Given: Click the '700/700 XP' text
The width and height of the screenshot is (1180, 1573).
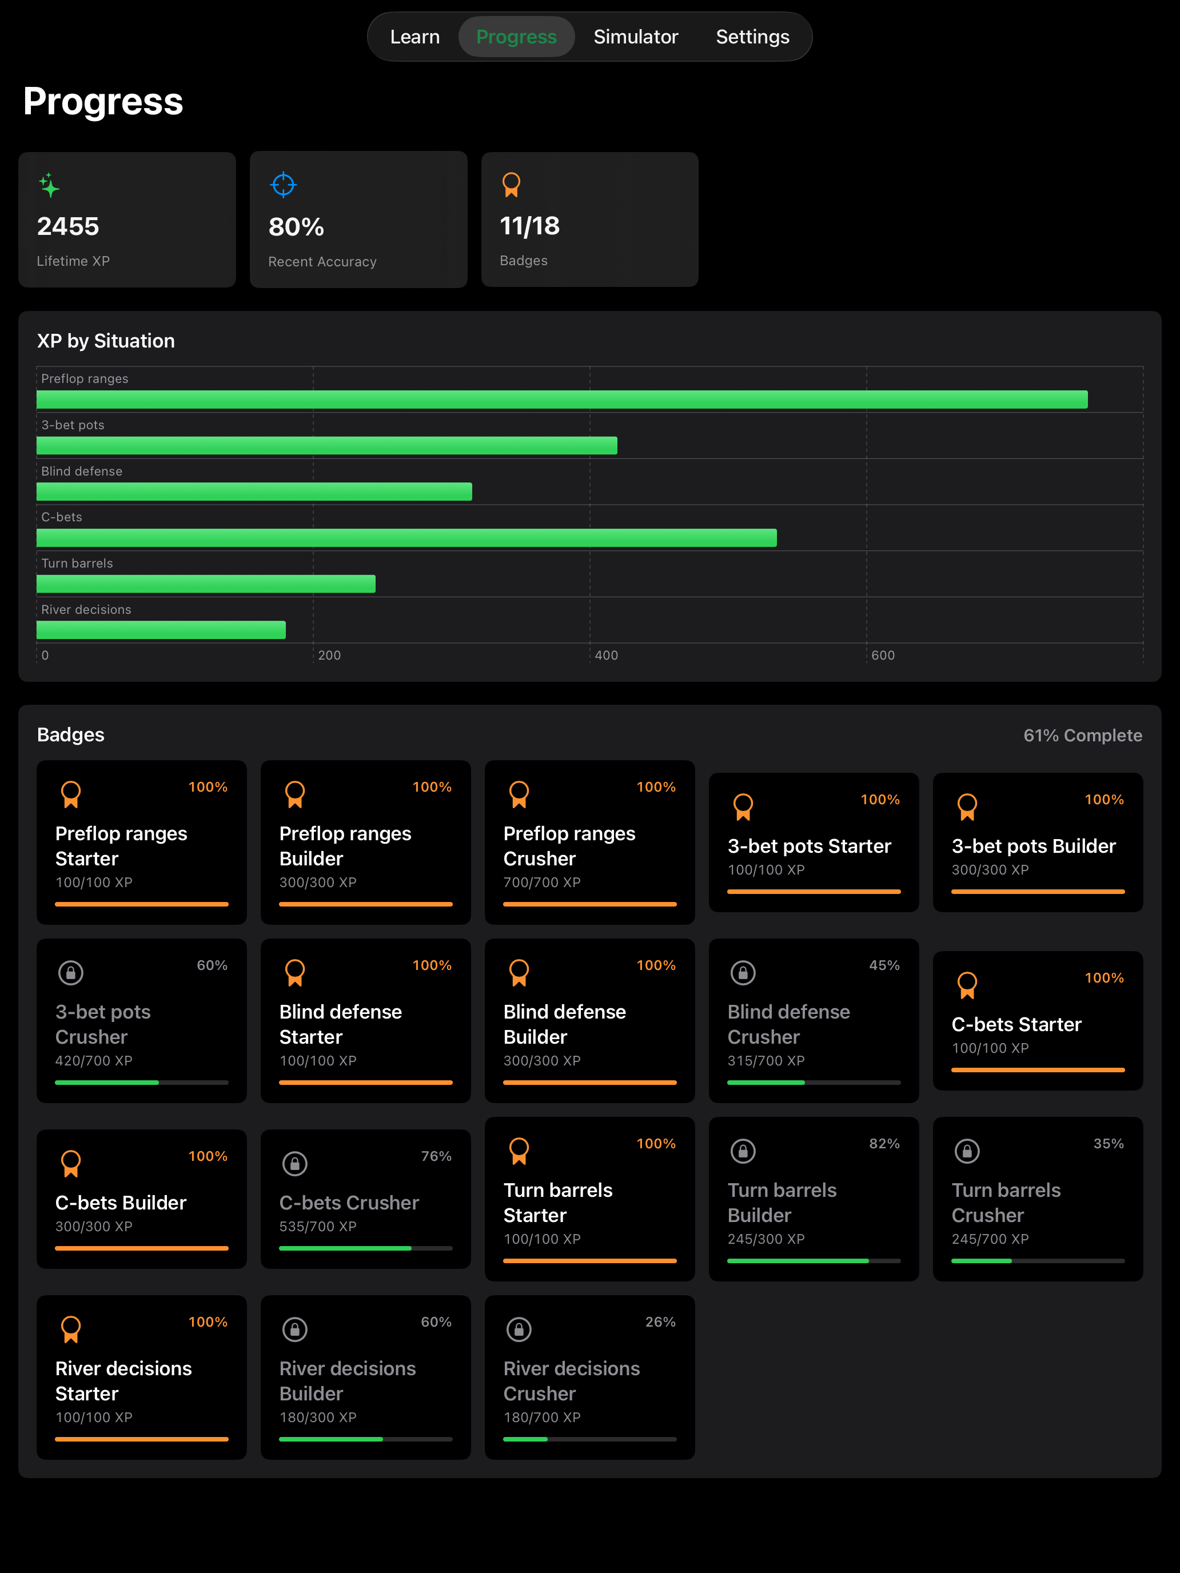Looking at the screenshot, I should [x=542, y=882].
